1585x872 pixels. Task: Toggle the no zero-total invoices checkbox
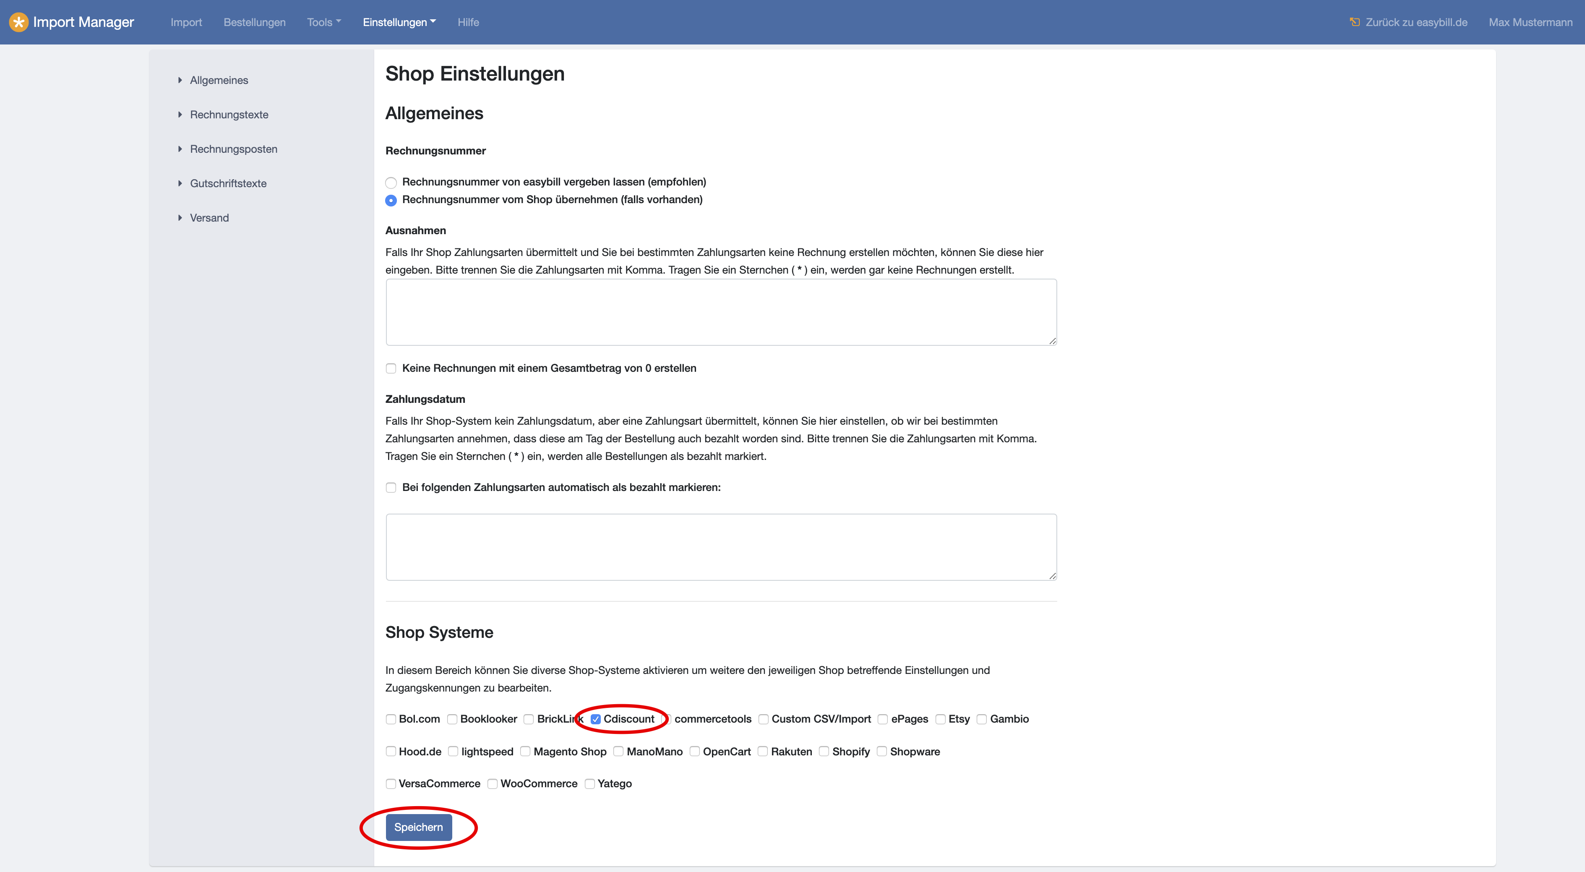pos(391,368)
